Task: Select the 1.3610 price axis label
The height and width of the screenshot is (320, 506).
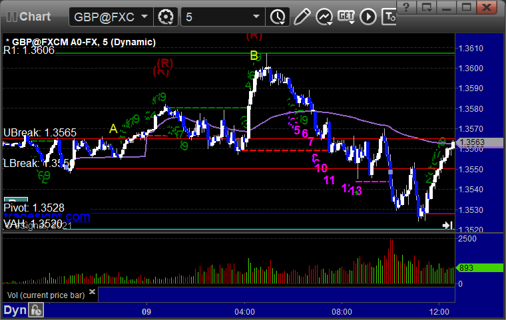Action: 471,49
